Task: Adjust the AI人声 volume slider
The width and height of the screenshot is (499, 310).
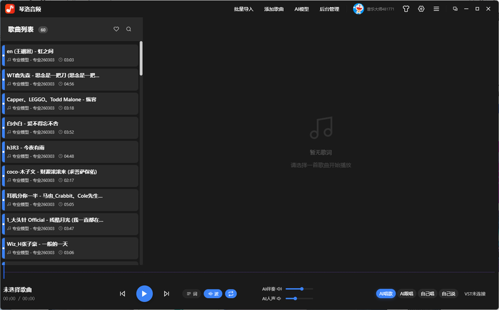Action: click(299, 299)
